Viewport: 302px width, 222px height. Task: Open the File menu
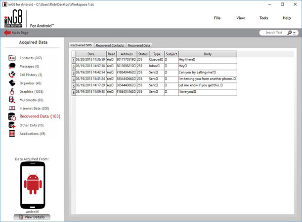tap(217, 18)
